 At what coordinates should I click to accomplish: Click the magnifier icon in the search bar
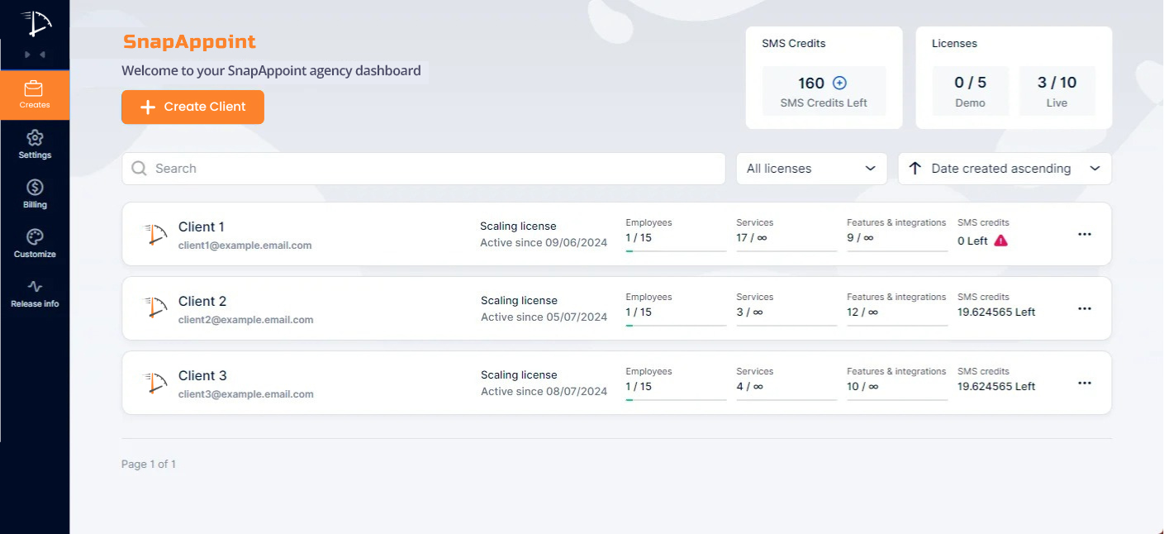(x=140, y=169)
